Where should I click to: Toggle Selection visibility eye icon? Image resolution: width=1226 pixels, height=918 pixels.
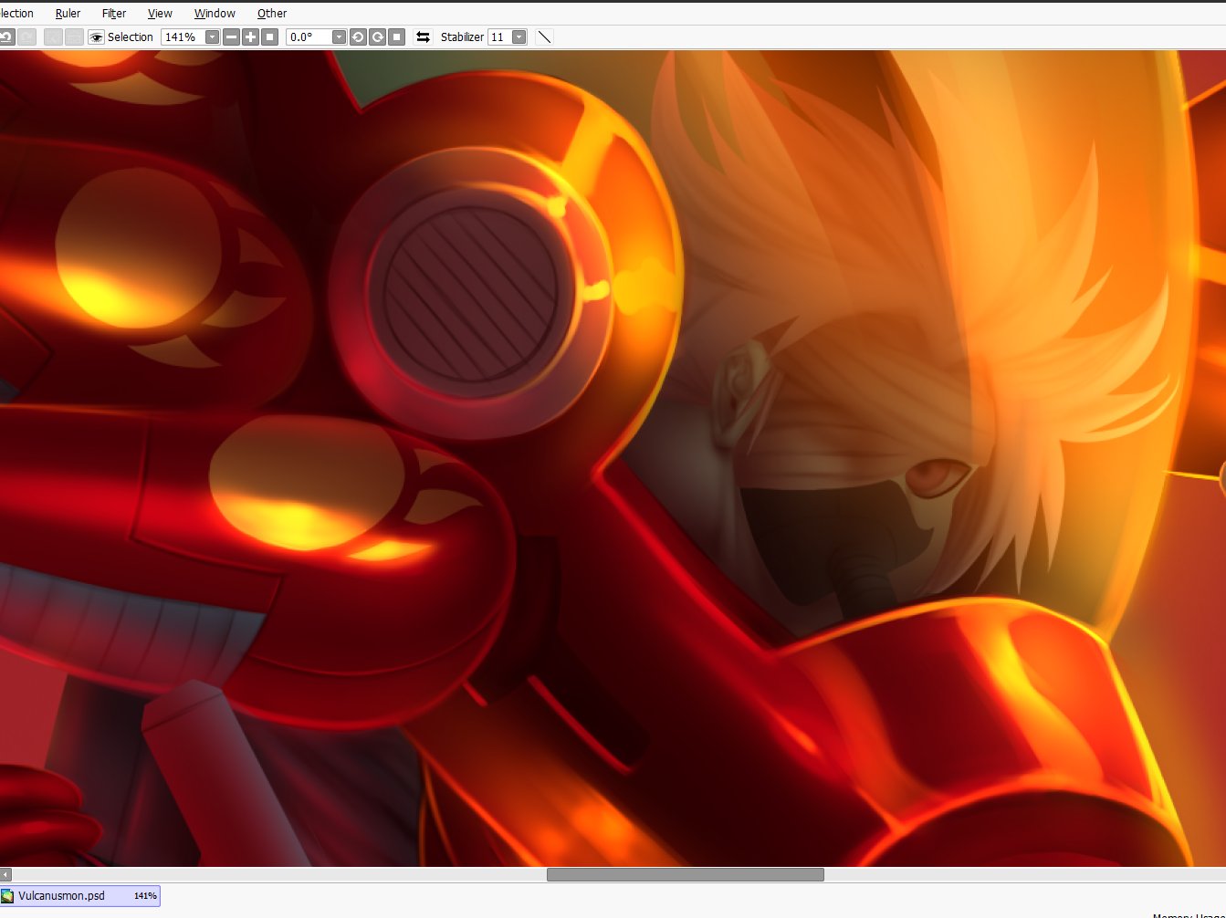[96, 37]
